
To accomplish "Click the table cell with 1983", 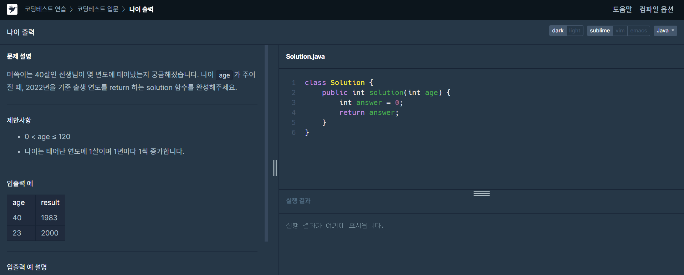I will 50,218.
